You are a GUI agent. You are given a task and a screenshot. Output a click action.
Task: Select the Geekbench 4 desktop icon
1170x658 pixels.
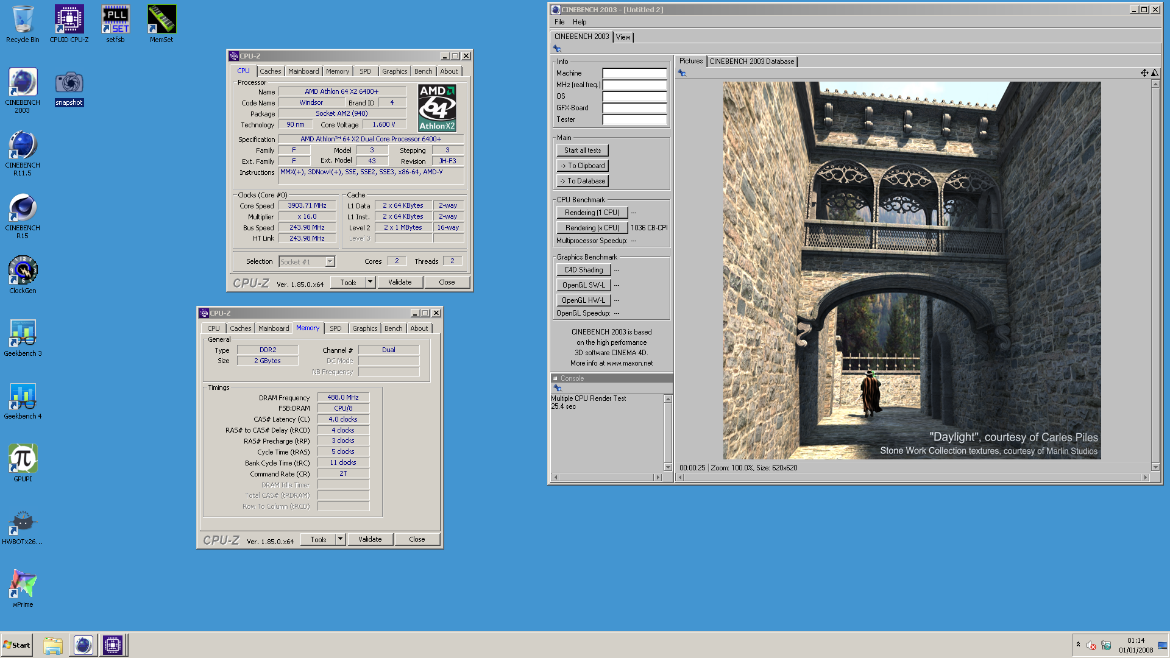[x=23, y=400]
